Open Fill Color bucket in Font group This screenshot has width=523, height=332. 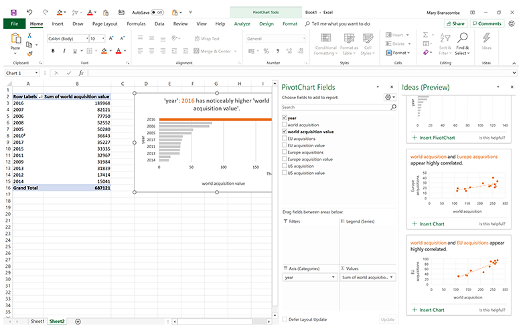click(x=104, y=51)
